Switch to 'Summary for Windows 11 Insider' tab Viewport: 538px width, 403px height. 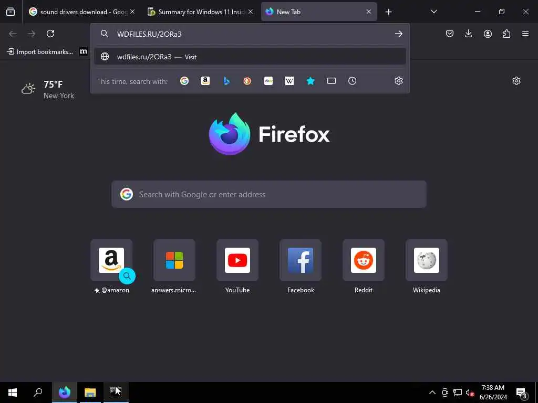201,12
